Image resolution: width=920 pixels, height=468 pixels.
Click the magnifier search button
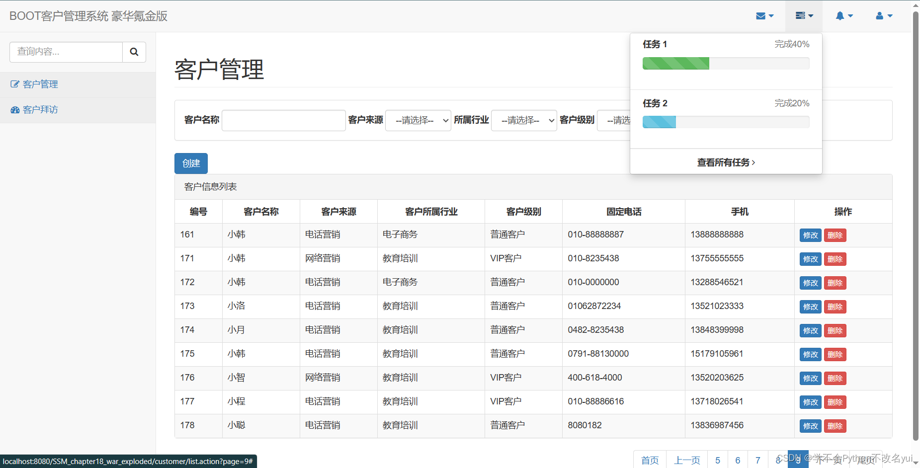134,52
